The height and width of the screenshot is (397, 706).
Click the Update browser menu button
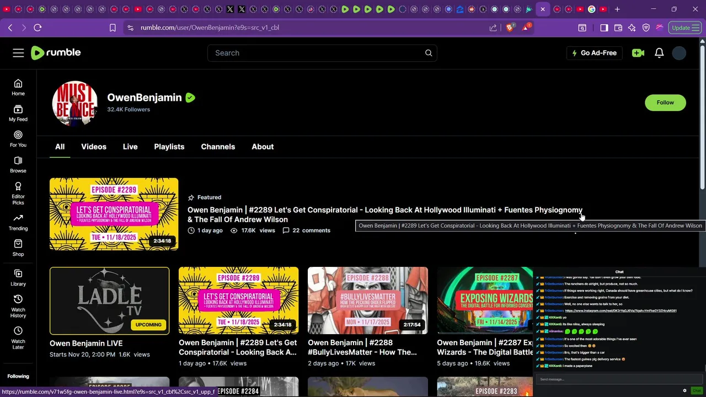click(686, 28)
